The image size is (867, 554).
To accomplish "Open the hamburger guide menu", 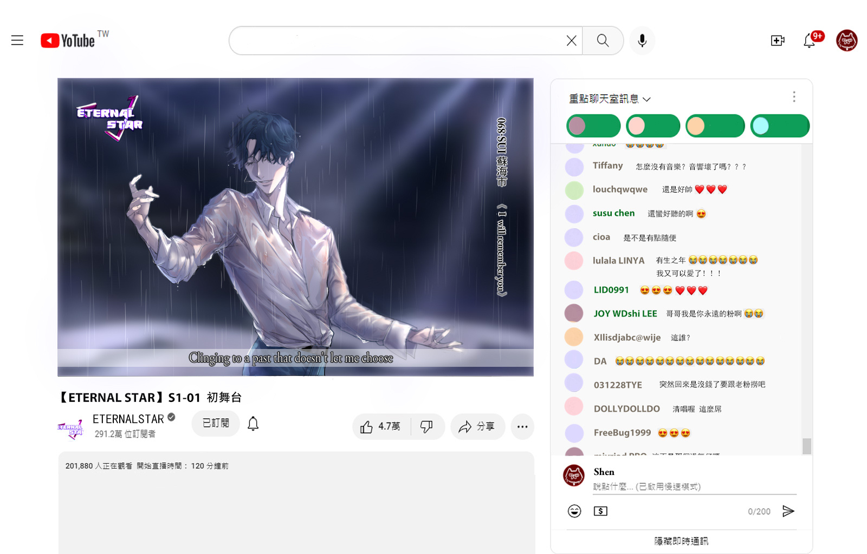I will [17, 41].
